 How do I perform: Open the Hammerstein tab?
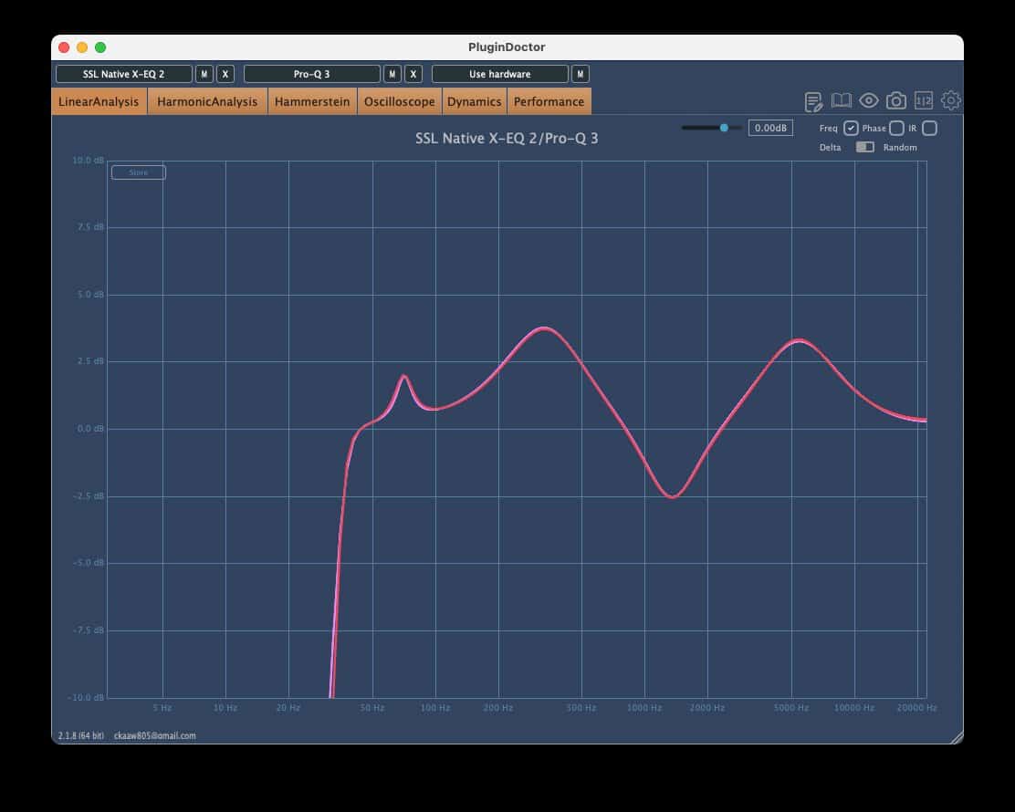pos(312,101)
